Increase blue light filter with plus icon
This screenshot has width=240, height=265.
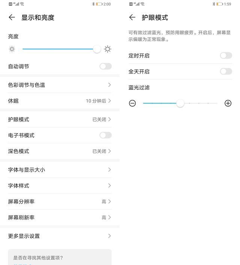[x=228, y=103]
